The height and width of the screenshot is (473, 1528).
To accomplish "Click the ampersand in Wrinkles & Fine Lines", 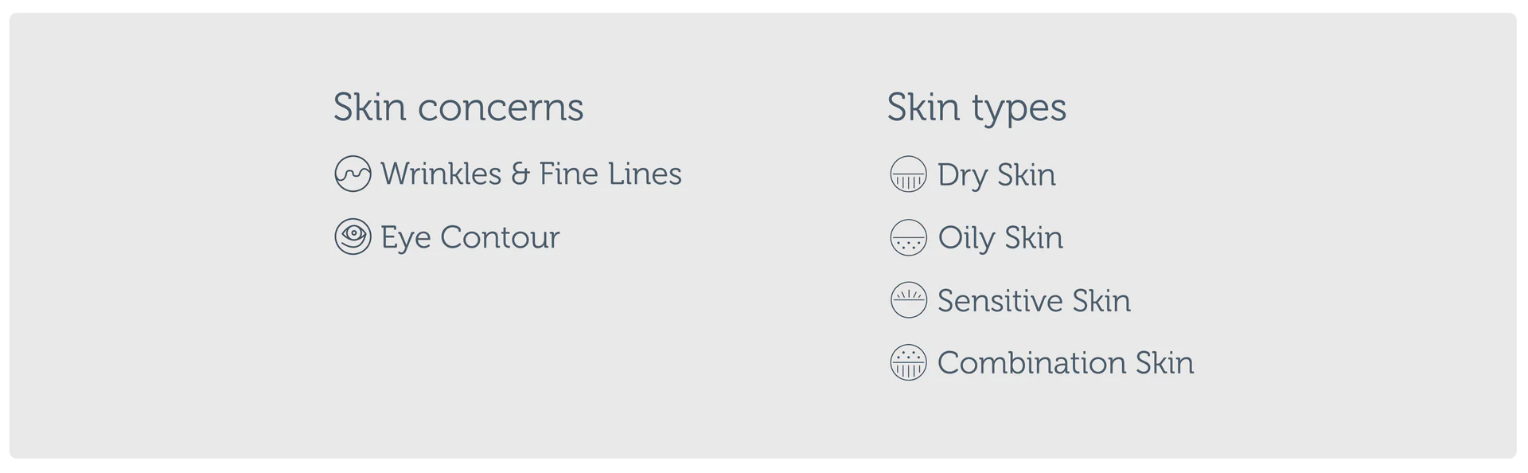I will coord(520,174).
